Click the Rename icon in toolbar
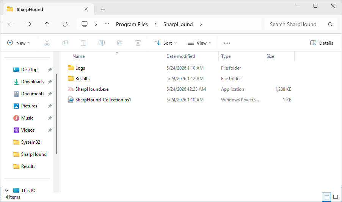 (x=102, y=43)
